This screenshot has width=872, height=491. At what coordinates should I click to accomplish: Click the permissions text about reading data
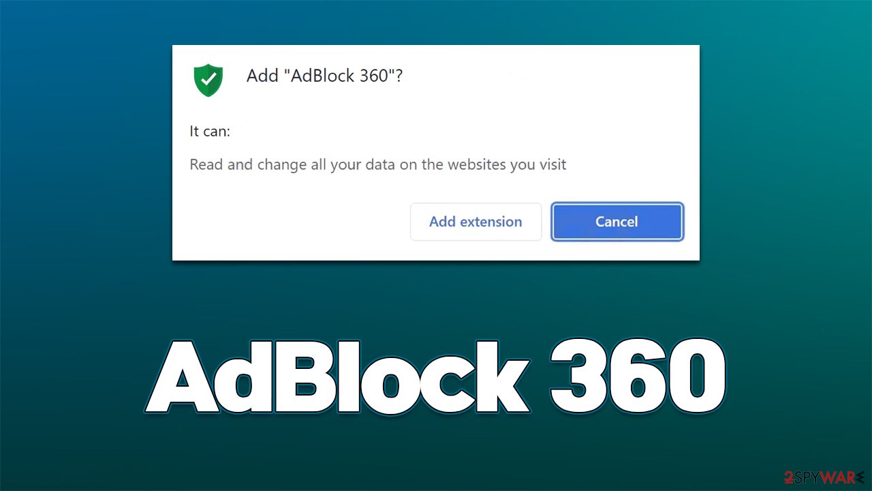coord(378,164)
